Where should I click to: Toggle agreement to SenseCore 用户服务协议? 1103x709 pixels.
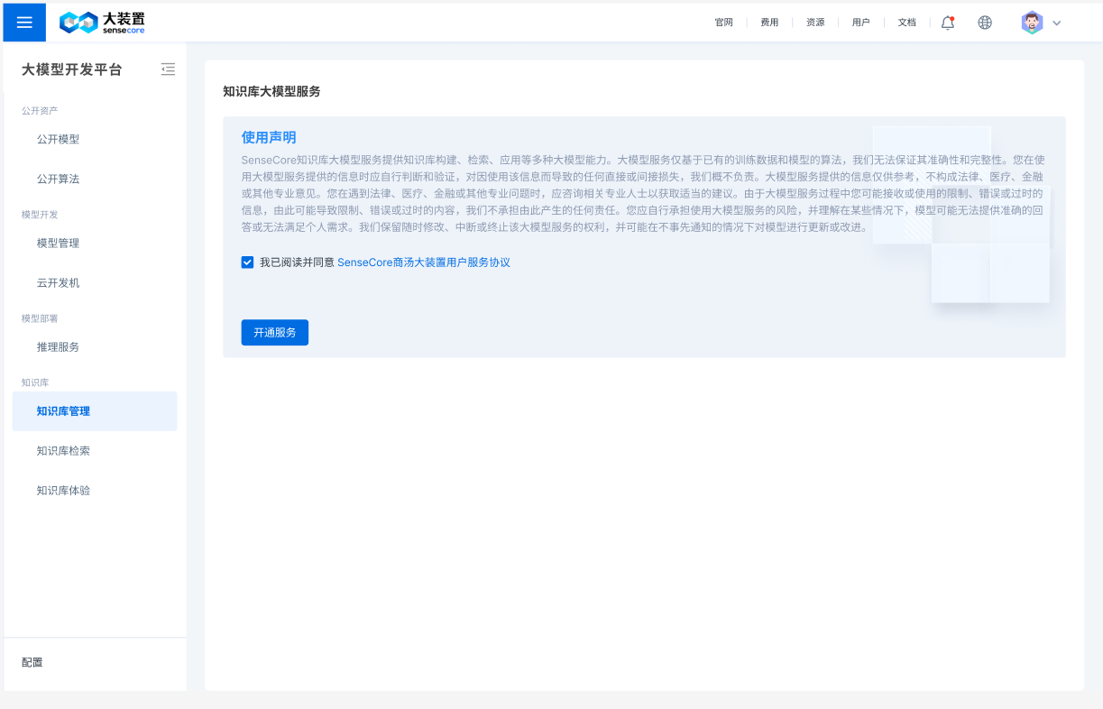tap(247, 262)
